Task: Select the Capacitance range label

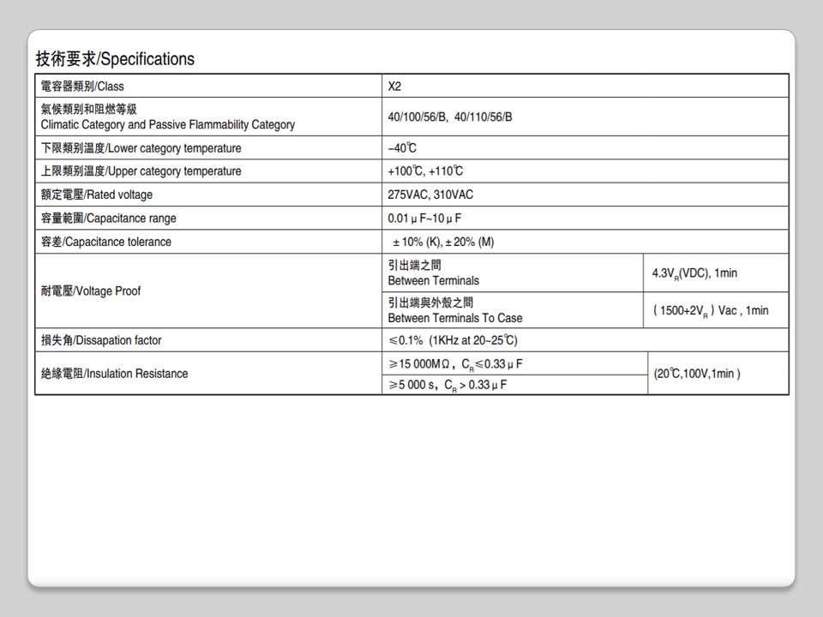Action: pyautogui.click(x=109, y=219)
